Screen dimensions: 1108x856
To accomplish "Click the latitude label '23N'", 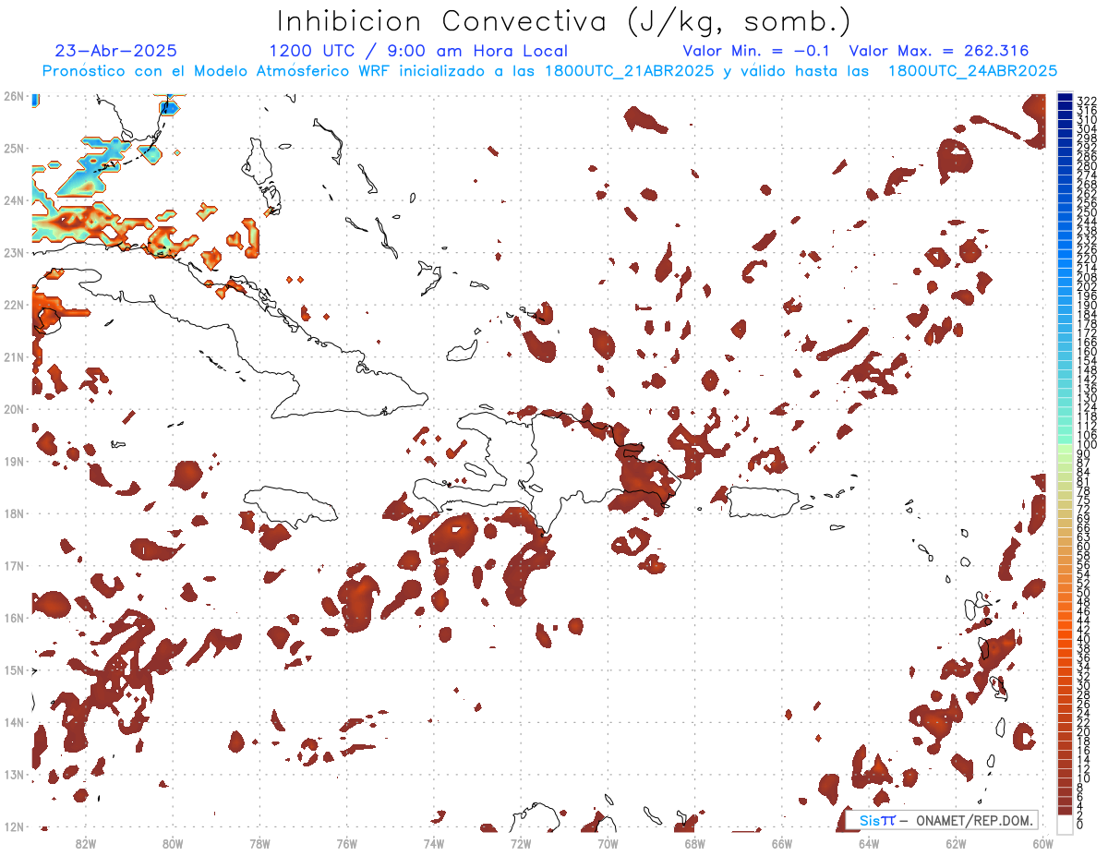I will tap(13, 252).
